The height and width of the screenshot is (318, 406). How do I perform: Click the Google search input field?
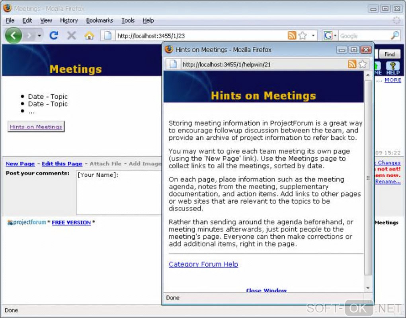(x=365, y=36)
